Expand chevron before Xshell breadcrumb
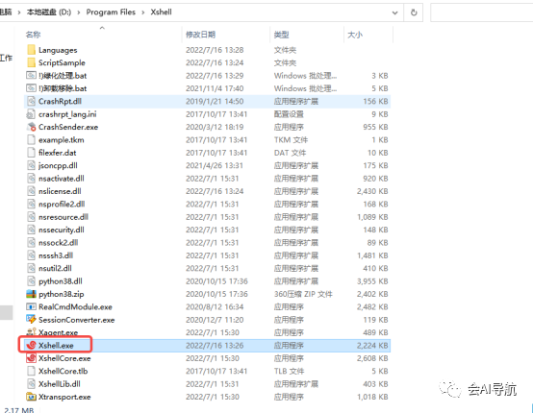Screen dimensions: 533x413 click(x=143, y=12)
